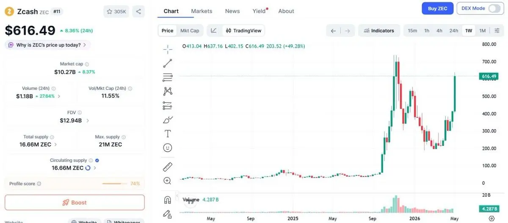Set chart interval to 15m
The image size is (508, 223).
click(412, 31)
